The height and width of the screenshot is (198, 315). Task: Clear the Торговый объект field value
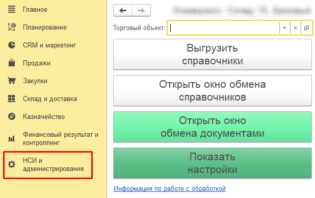pyautogui.click(x=295, y=28)
